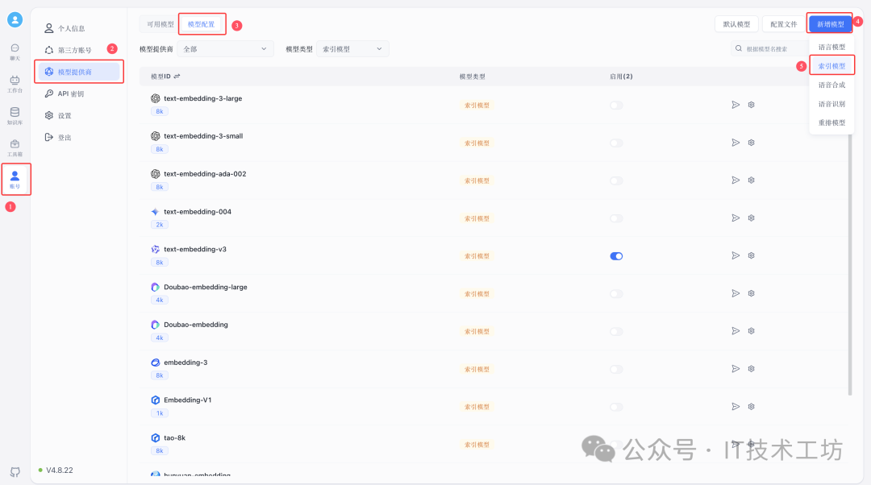The width and height of the screenshot is (871, 485).
Task: Open the 模型类型 model type dropdown
Action: coord(352,48)
